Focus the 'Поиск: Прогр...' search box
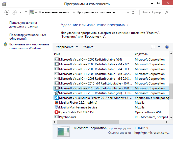The image size is (175, 141). [x=155, y=12]
